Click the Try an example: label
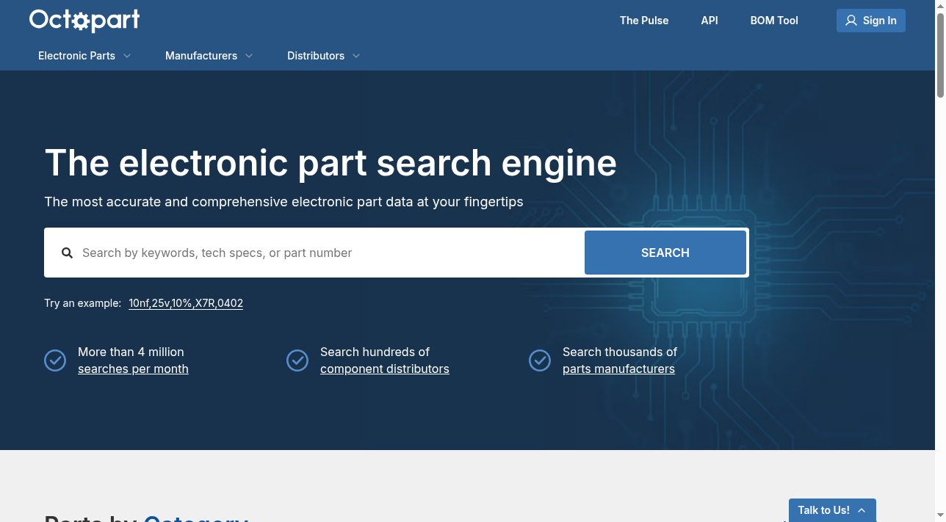 [x=82, y=303]
